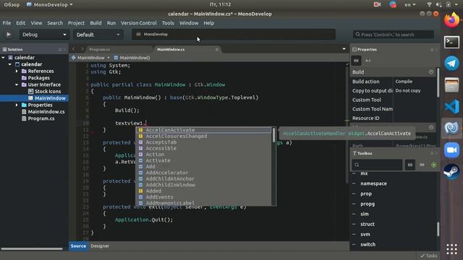Viewport: 463px width, 260px height.
Task: Open the Window menu
Action: click(x=189, y=23)
